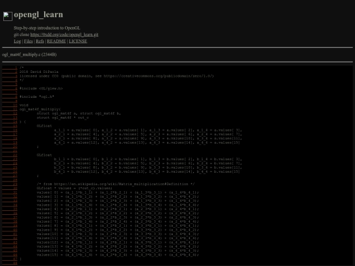Click the ogl_mat4f_multiply.c (2344B) filename
355x266 pixels.
tap(30, 55)
